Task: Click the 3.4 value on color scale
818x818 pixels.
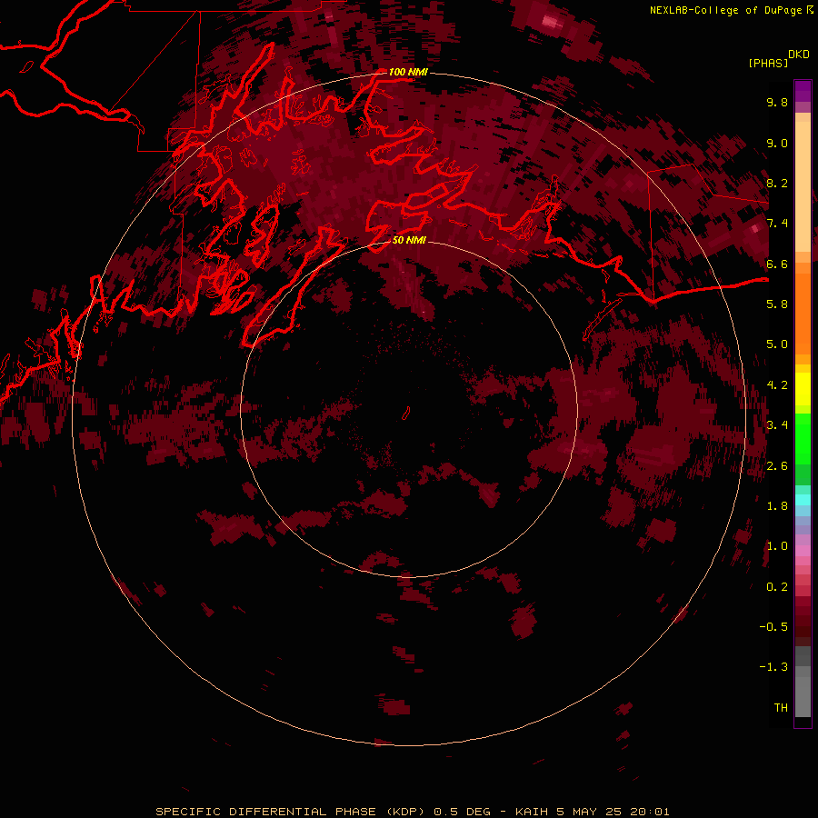Action: click(777, 425)
